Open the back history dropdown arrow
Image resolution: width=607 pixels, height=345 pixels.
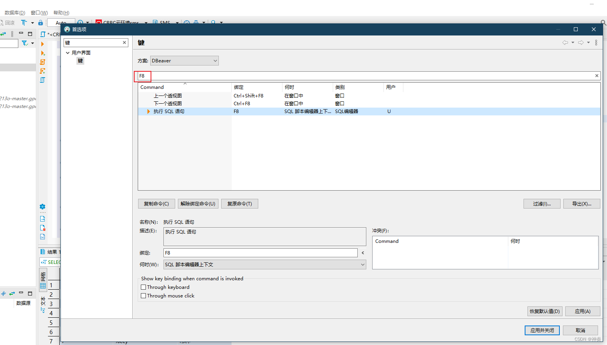pyautogui.click(x=573, y=42)
